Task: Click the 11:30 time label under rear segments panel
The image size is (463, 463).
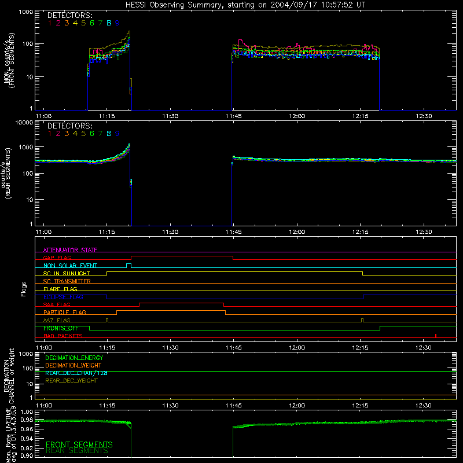Action: pos(170,232)
